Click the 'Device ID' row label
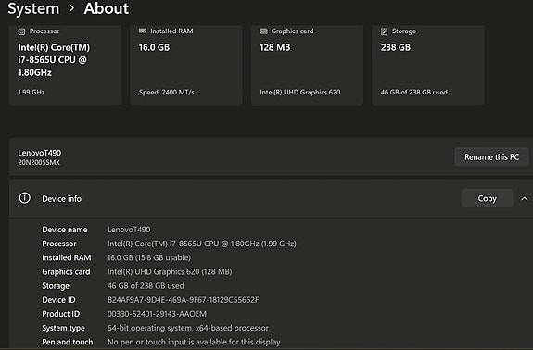Screen dimensions: 533x350 pos(58,300)
